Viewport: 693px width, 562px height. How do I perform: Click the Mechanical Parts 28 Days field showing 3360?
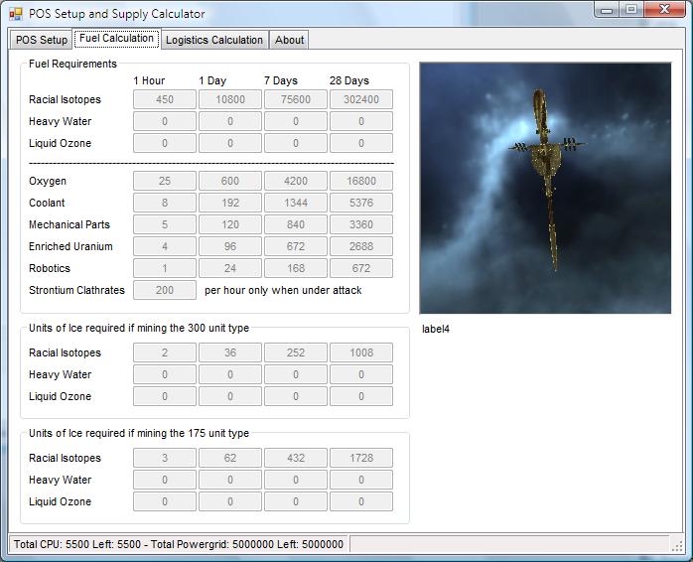coord(361,224)
